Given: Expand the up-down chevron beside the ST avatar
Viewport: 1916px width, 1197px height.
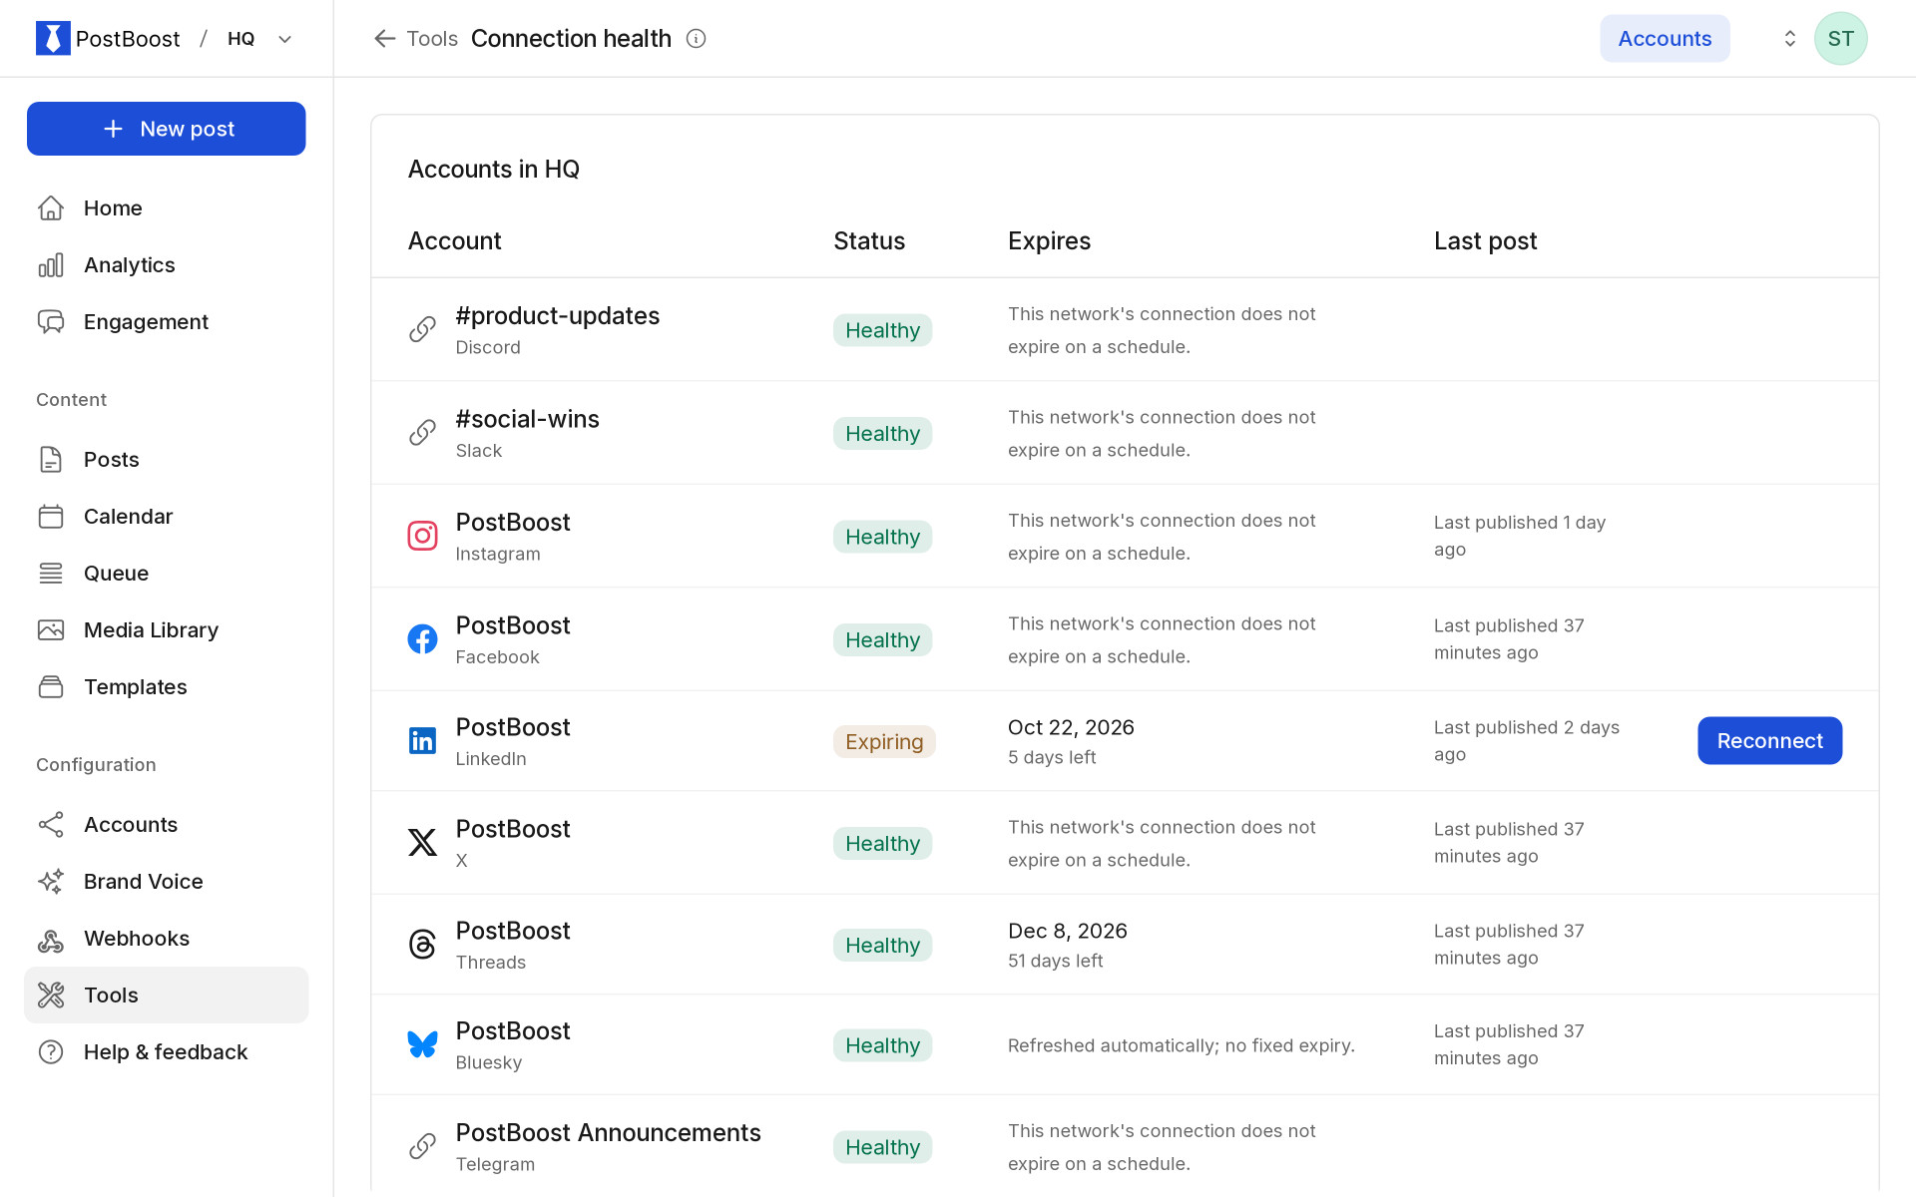Looking at the screenshot, I should click(x=1789, y=38).
